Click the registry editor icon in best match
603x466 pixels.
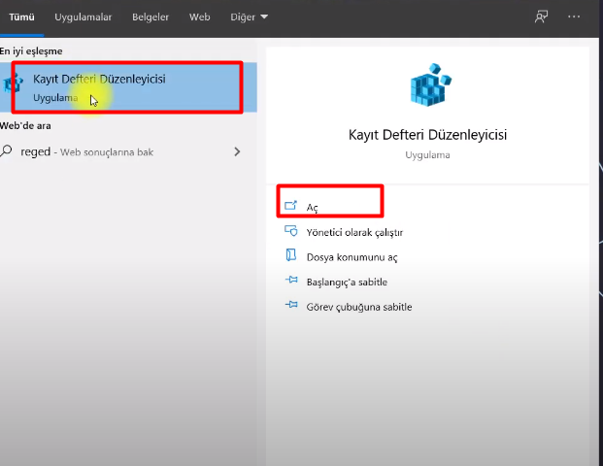tap(13, 83)
